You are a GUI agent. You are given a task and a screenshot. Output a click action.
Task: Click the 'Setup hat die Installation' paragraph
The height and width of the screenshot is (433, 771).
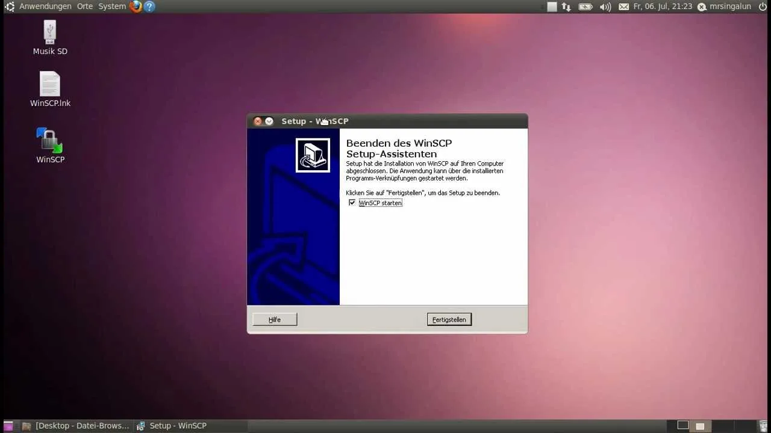(425, 171)
